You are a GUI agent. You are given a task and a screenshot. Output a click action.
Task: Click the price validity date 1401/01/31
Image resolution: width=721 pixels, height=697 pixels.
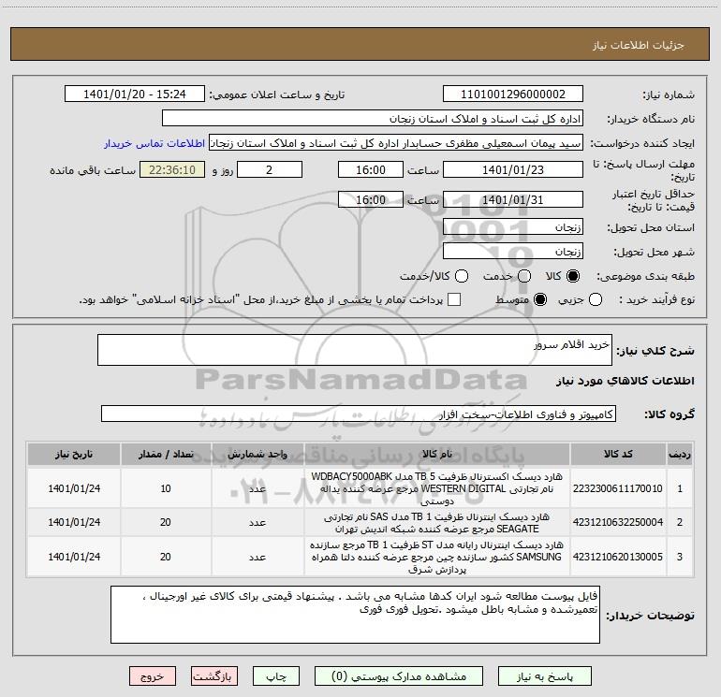pyautogui.click(x=513, y=199)
